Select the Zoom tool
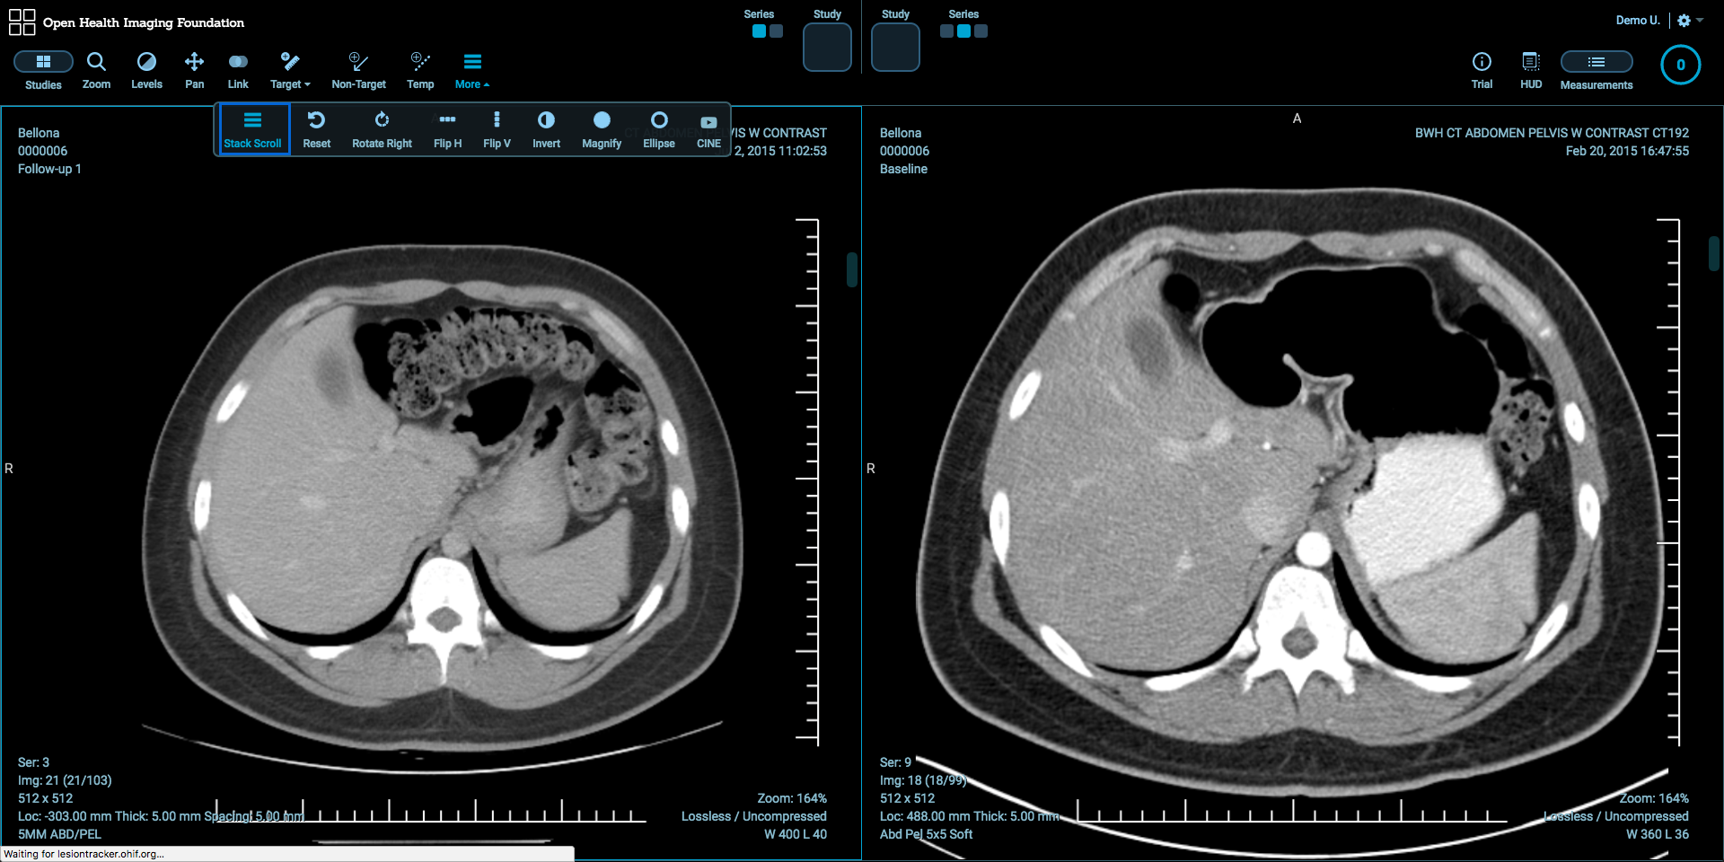 tap(96, 70)
